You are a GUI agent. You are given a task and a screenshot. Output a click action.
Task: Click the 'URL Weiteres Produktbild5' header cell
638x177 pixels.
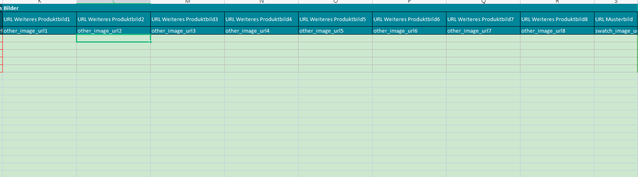[x=335, y=19]
